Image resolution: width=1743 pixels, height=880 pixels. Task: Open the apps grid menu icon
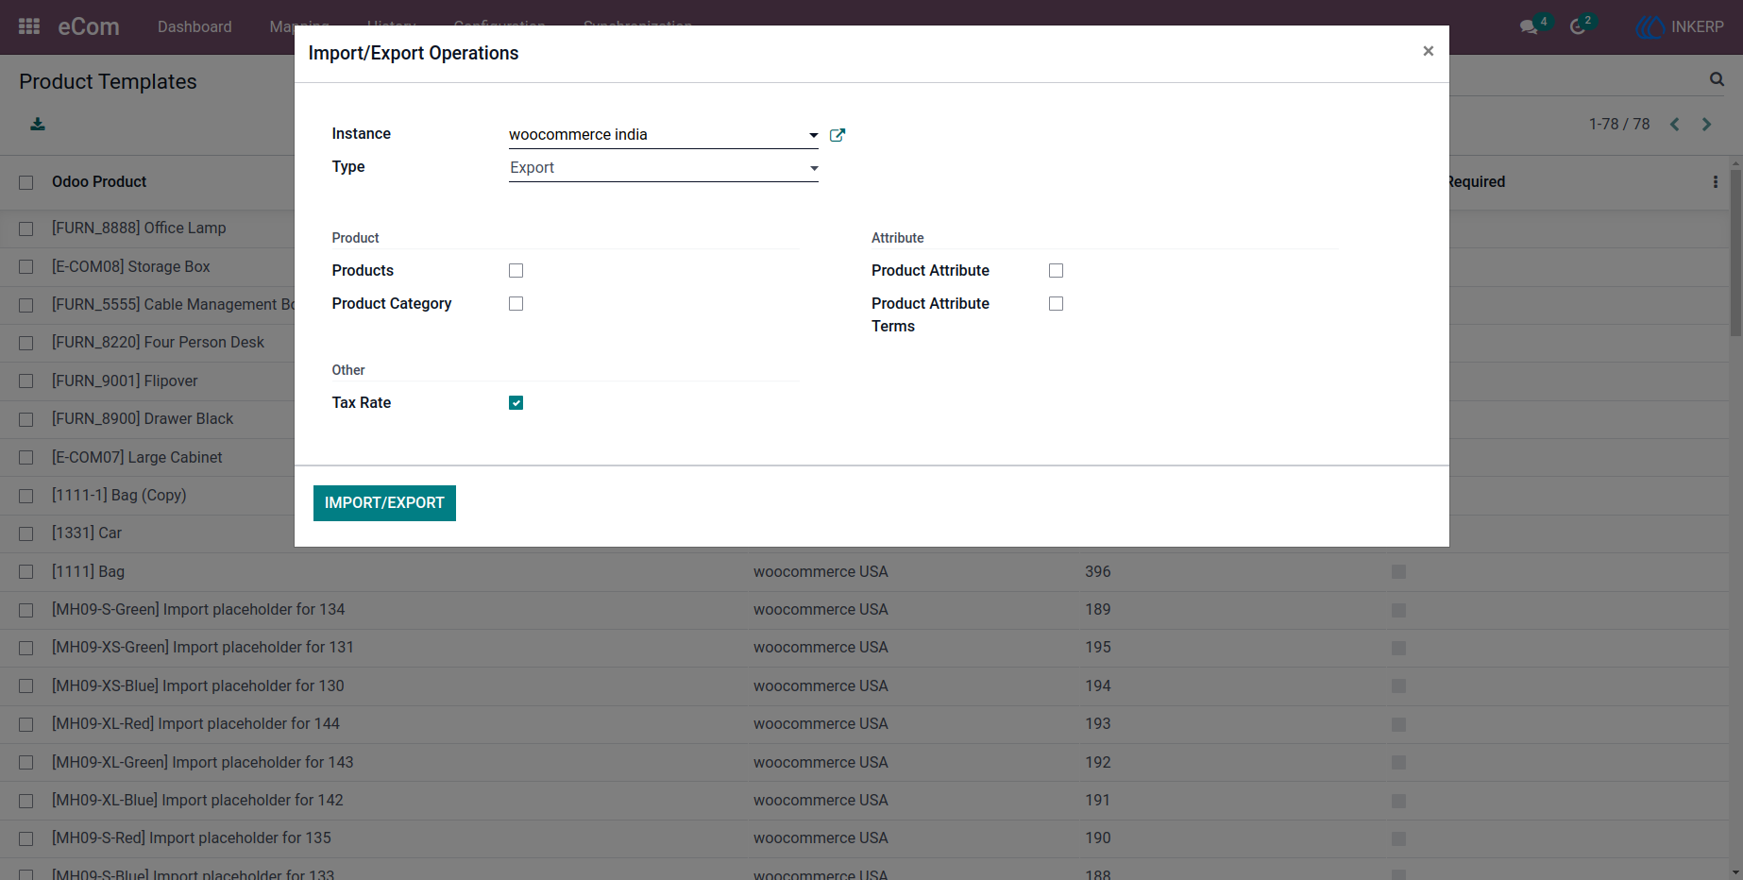coord(29,26)
